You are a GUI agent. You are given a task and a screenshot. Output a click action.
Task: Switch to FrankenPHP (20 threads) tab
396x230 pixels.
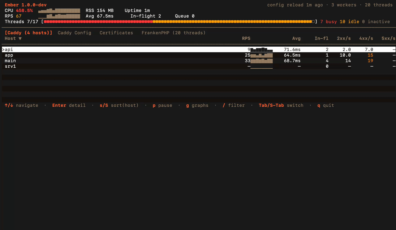click(x=173, y=33)
